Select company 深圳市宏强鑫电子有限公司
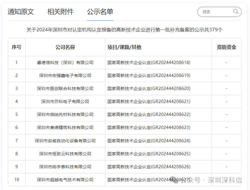The height and width of the screenshot is (190, 250). [65, 76]
